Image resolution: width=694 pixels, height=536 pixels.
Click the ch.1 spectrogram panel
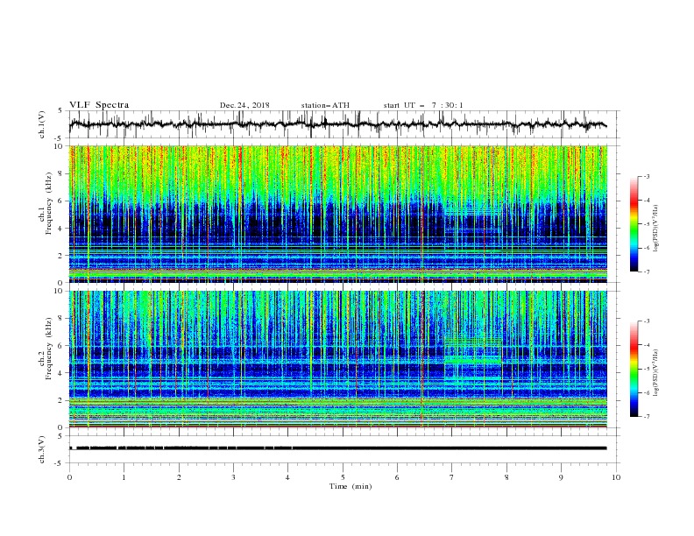tap(338, 214)
